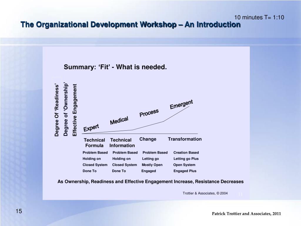Click 'Holding on' in the Technical Information column
301x226 pixels.
pyautogui.click(x=121, y=159)
